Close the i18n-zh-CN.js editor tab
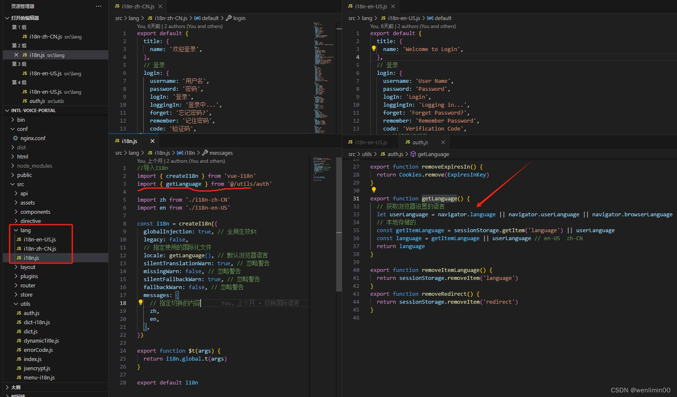677x397 pixels. point(160,6)
